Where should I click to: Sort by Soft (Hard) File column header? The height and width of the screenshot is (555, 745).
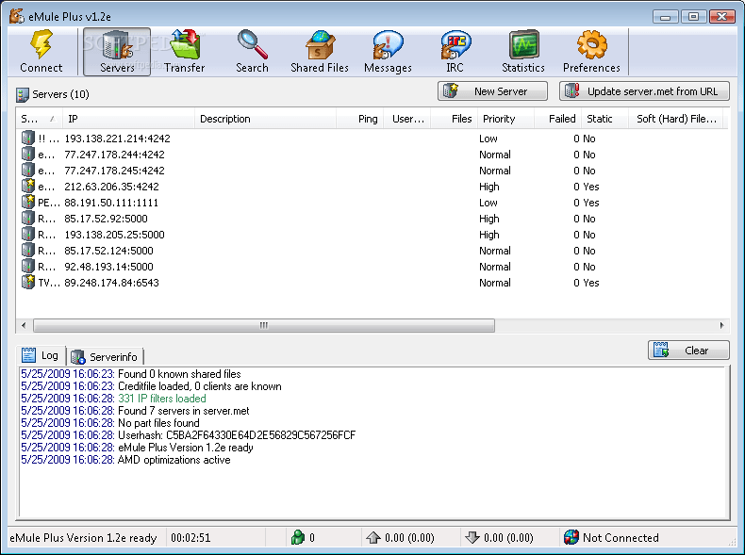point(675,119)
